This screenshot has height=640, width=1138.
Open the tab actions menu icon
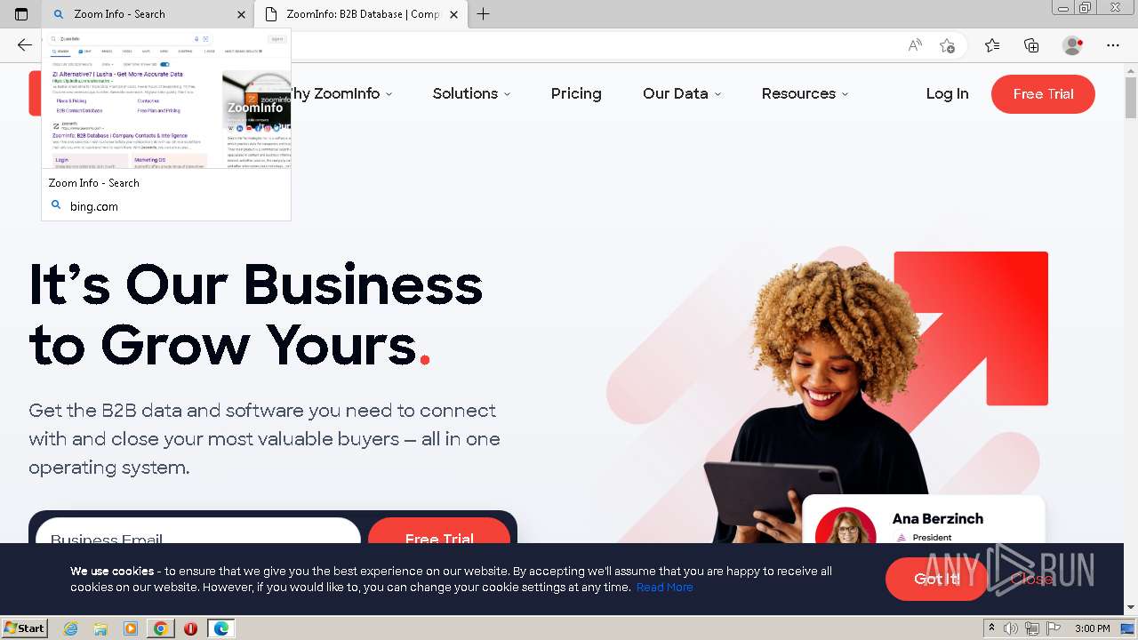[21, 14]
